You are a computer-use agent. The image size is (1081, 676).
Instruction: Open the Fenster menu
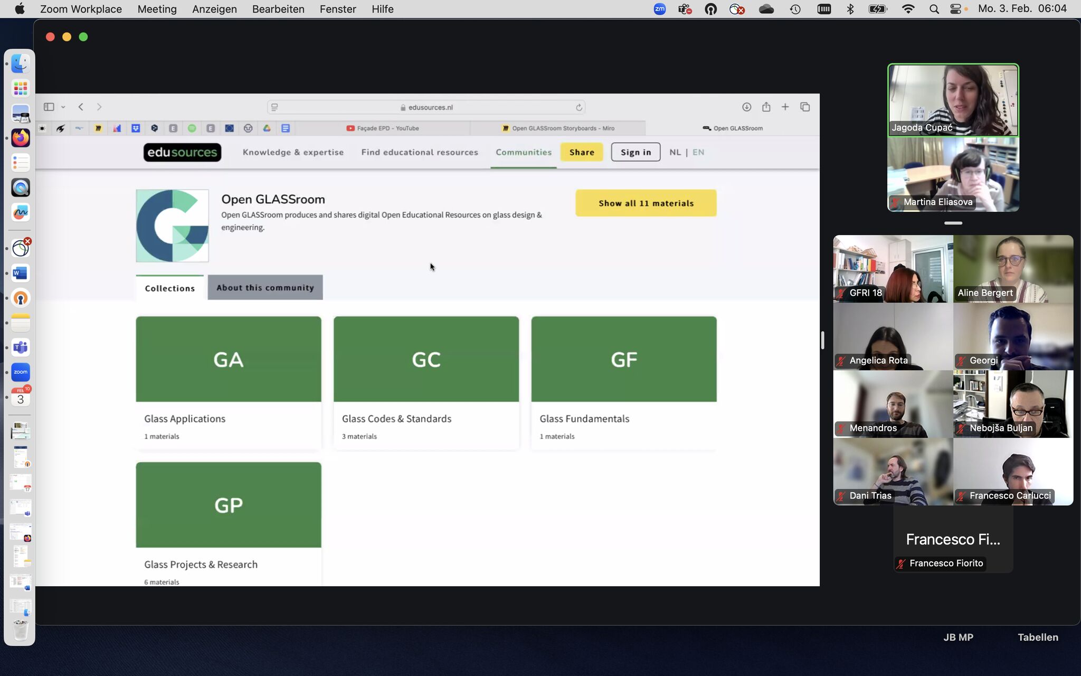(338, 9)
